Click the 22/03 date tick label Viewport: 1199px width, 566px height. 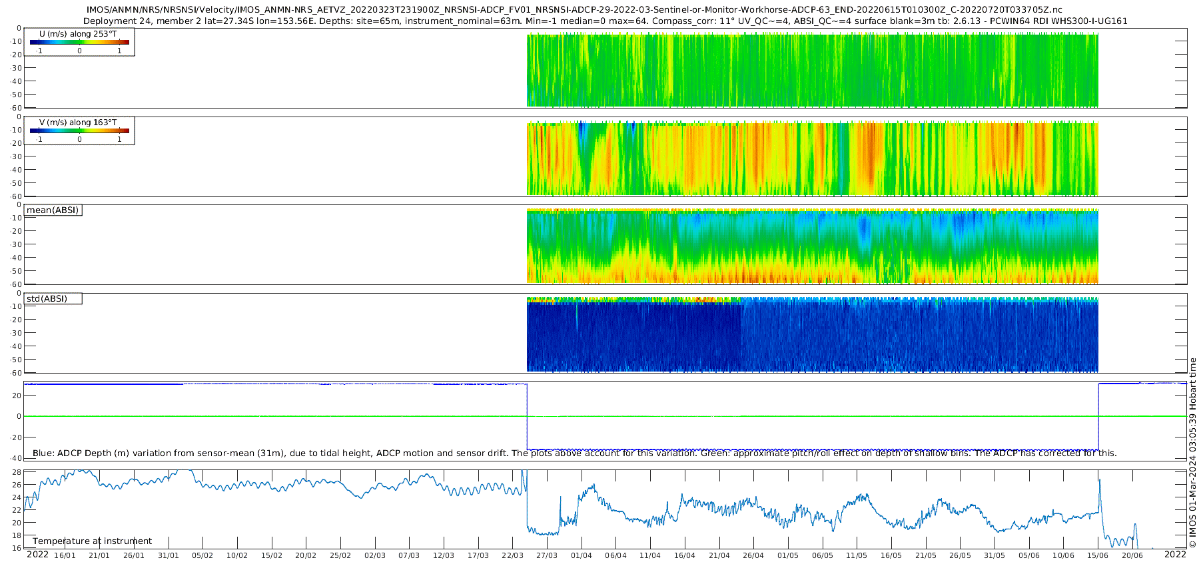tap(512, 555)
